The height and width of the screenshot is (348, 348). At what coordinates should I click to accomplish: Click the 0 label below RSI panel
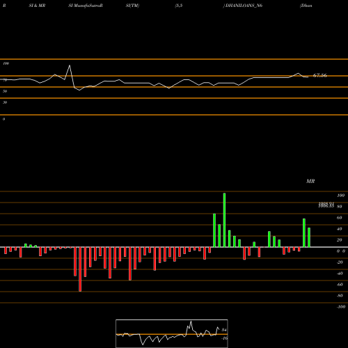point(3,119)
